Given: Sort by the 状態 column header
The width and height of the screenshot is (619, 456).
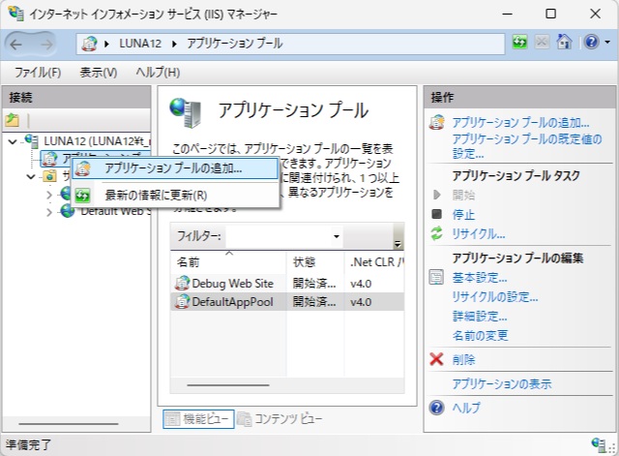Looking at the screenshot, I should pyautogui.click(x=315, y=262).
